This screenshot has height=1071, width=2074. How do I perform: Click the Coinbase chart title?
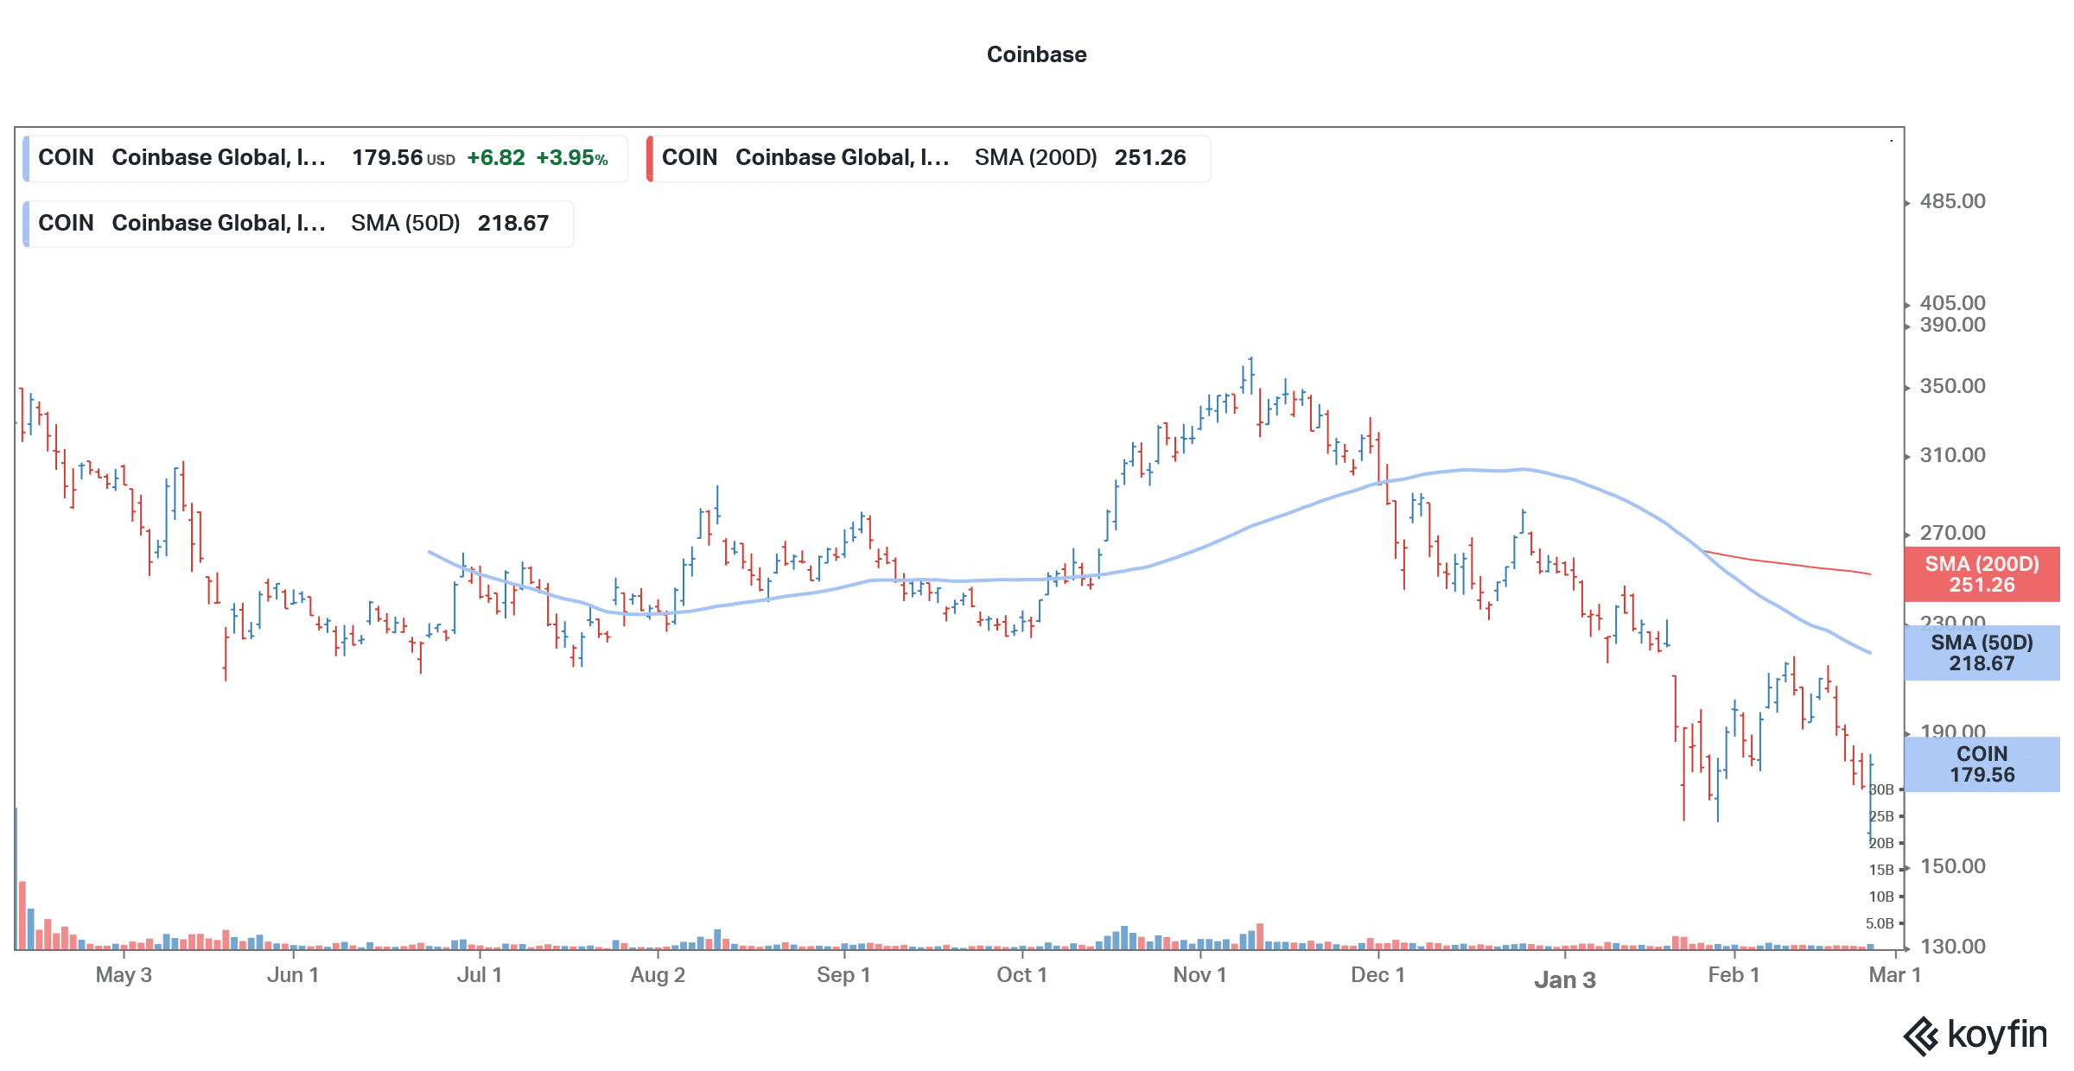pyautogui.click(x=1036, y=54)
